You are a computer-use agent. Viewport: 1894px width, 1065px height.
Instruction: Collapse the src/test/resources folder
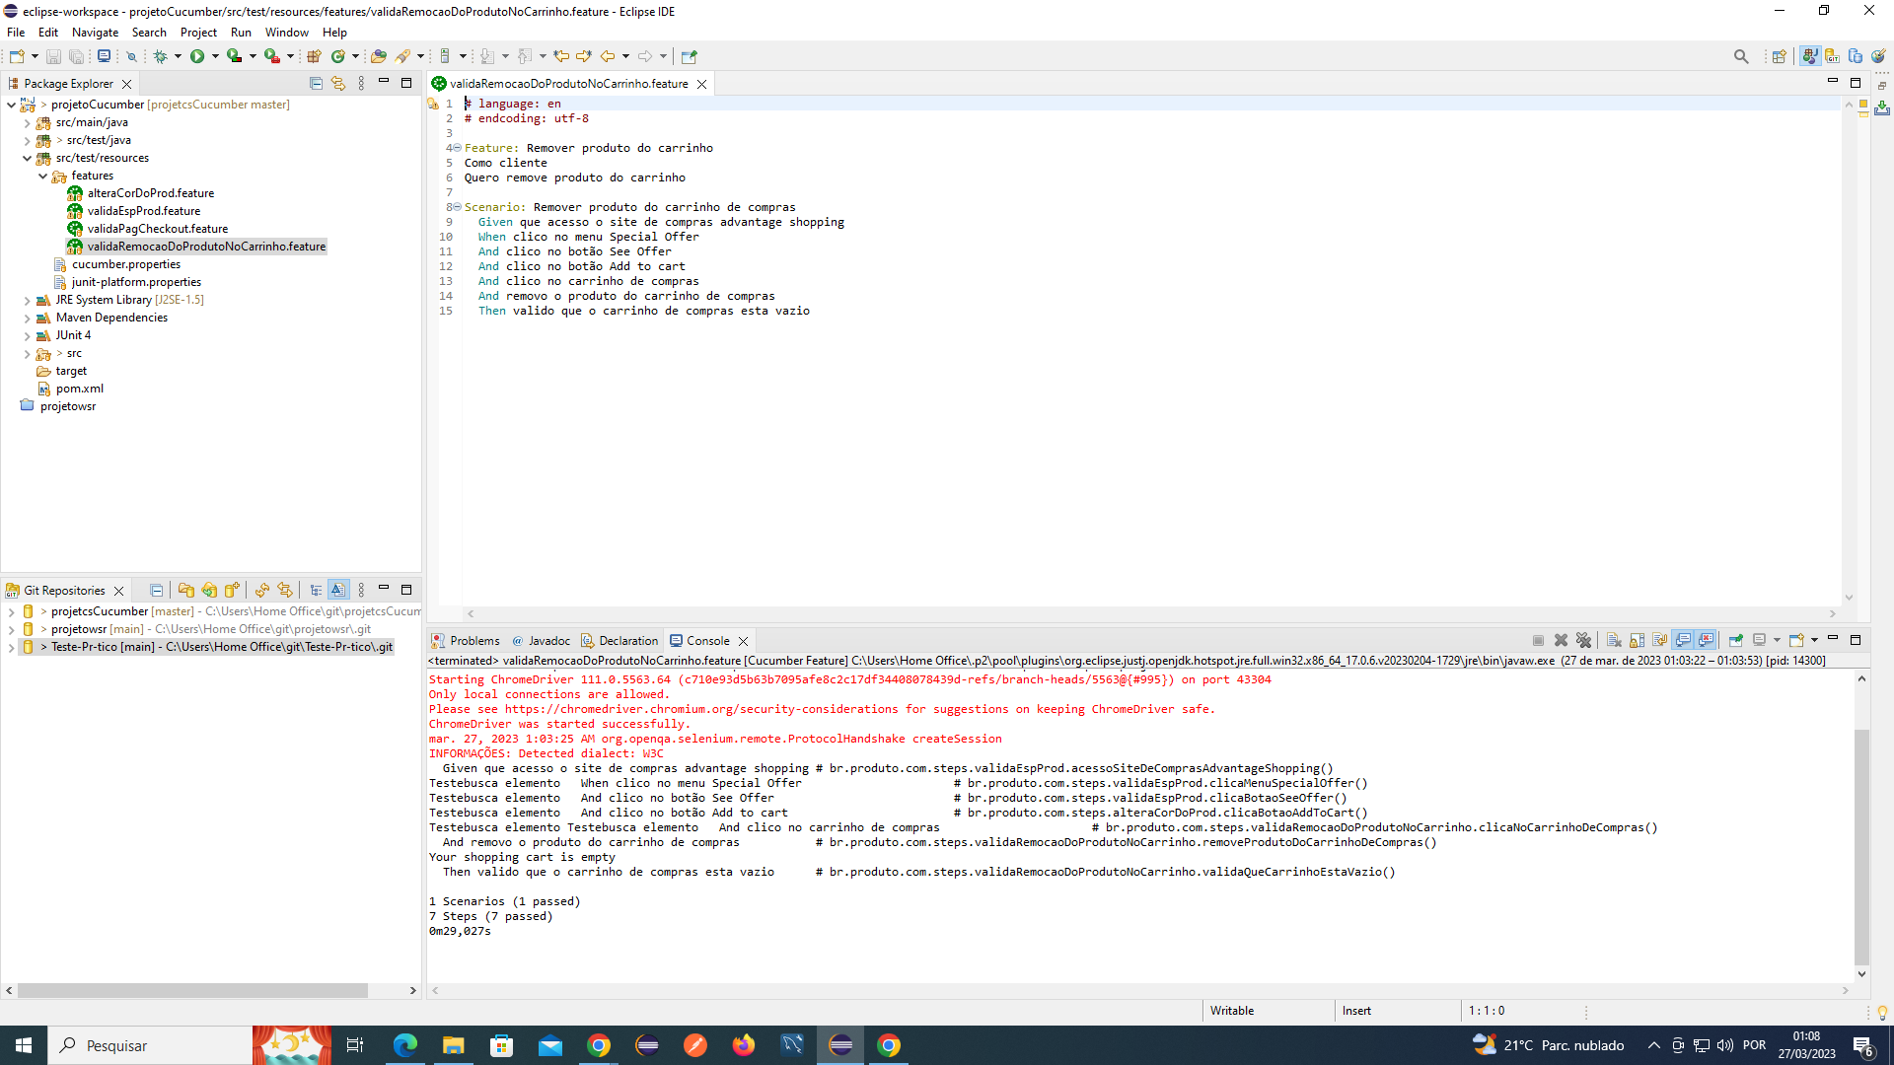pyautogui.click(x=26, y=158)
